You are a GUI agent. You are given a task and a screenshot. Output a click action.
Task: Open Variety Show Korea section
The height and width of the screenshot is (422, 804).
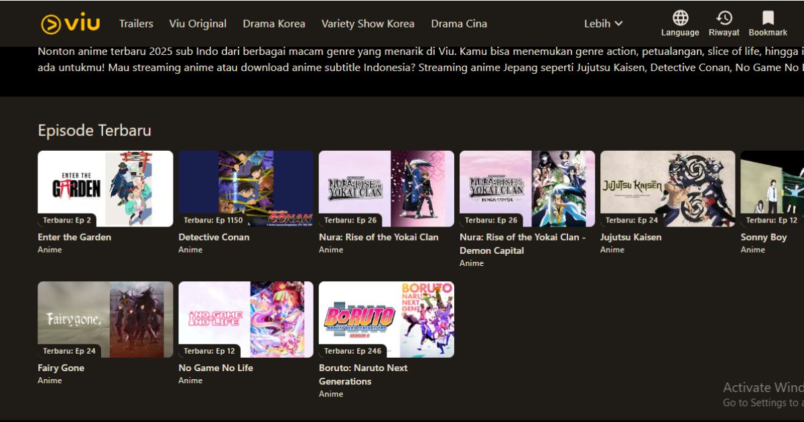pyautogui.click(x=368, y=23)
